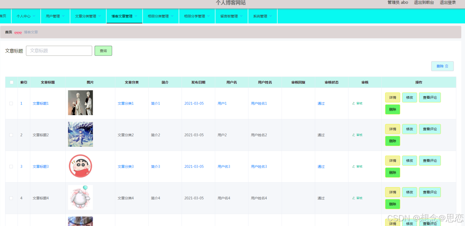This screenshot has width=465, height=226.
Task: Open the Baymax thumbnail for 文章标题4
Action: (x=80, y=197)
